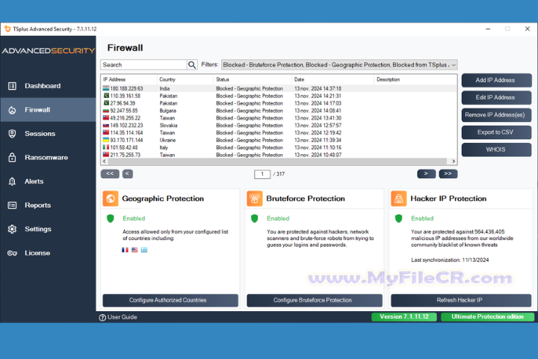This screenshot has width=538, height=359.
Task: Click the Greece flag in authorized countries
Action: click(x=144, y=250)
